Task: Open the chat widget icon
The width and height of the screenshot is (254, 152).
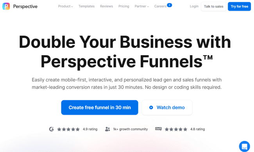Action: click(245, 146)
